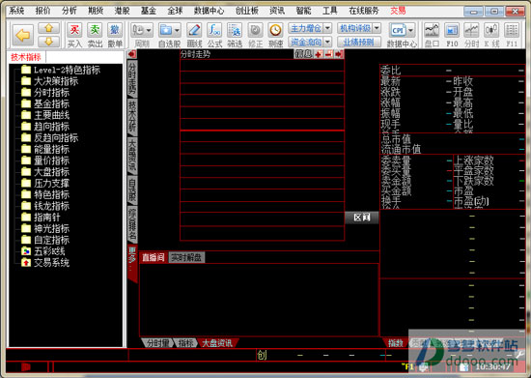This screenshot has width=531, height=378.
Task: Click the 信息 button in chart header
Action: (x=304, y=54)
